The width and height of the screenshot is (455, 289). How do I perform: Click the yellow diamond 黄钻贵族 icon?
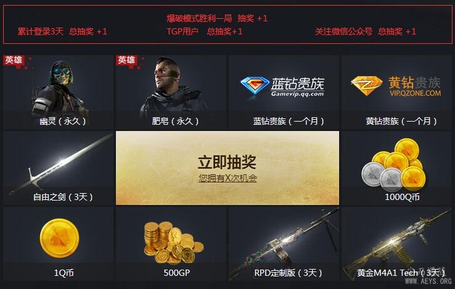coord(367,86)
